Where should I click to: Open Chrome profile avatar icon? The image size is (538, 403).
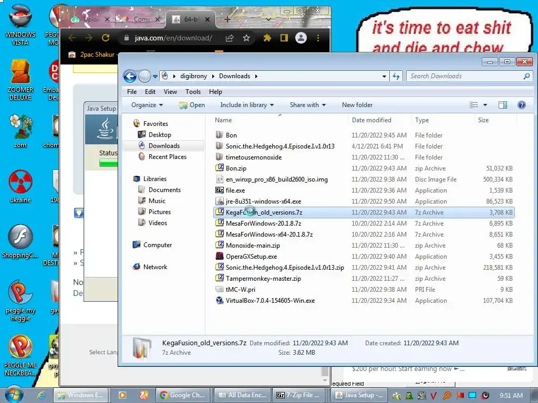pos(301,38)
